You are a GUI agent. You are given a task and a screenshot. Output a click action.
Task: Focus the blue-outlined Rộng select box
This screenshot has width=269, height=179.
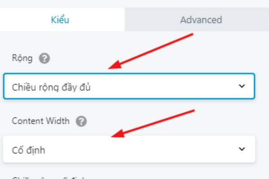pyautogui.click(x=157, y=86)
